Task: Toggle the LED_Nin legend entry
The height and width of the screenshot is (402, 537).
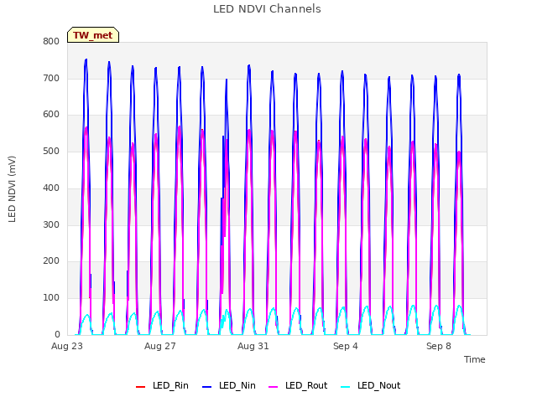Action: (x=229, y=386)
